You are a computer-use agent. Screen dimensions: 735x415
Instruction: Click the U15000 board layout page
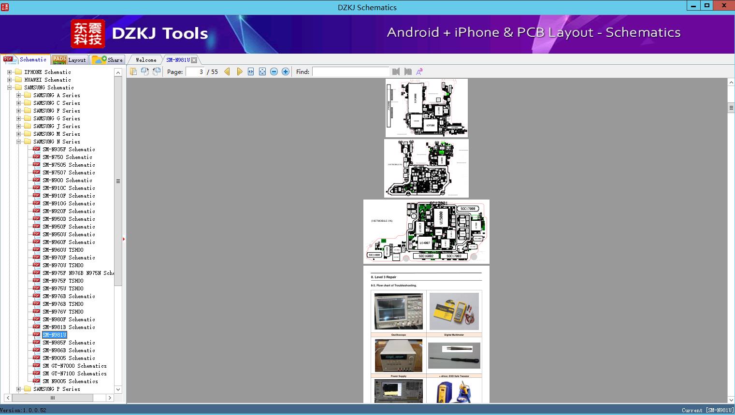[426, 231]
